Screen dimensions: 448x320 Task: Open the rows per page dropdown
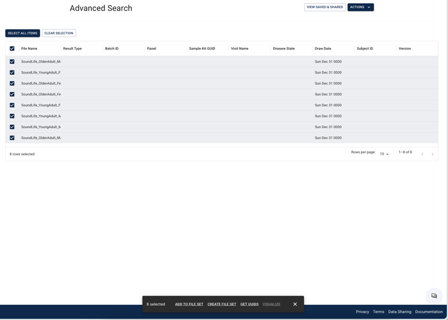[384, 154]
